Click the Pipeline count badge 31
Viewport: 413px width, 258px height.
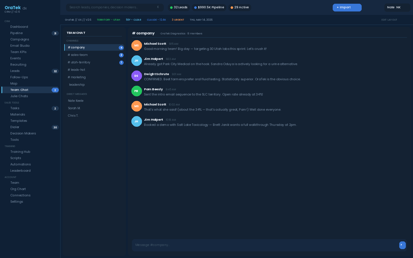[x=55, y=33]
